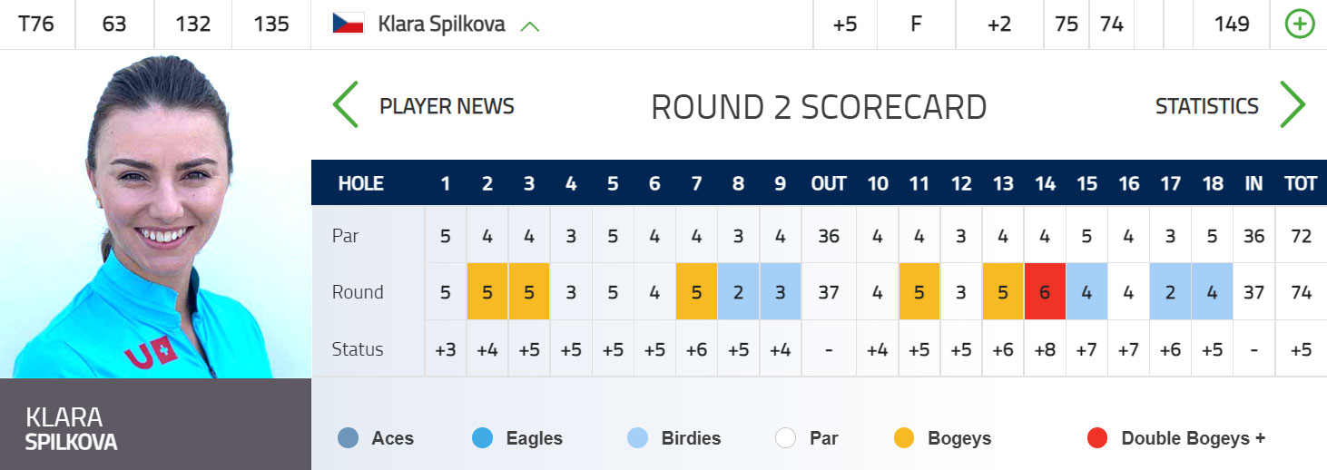Screen dimensions: 1327x470
Task: Click the Klara Spilkova player name
Action: 441,24
